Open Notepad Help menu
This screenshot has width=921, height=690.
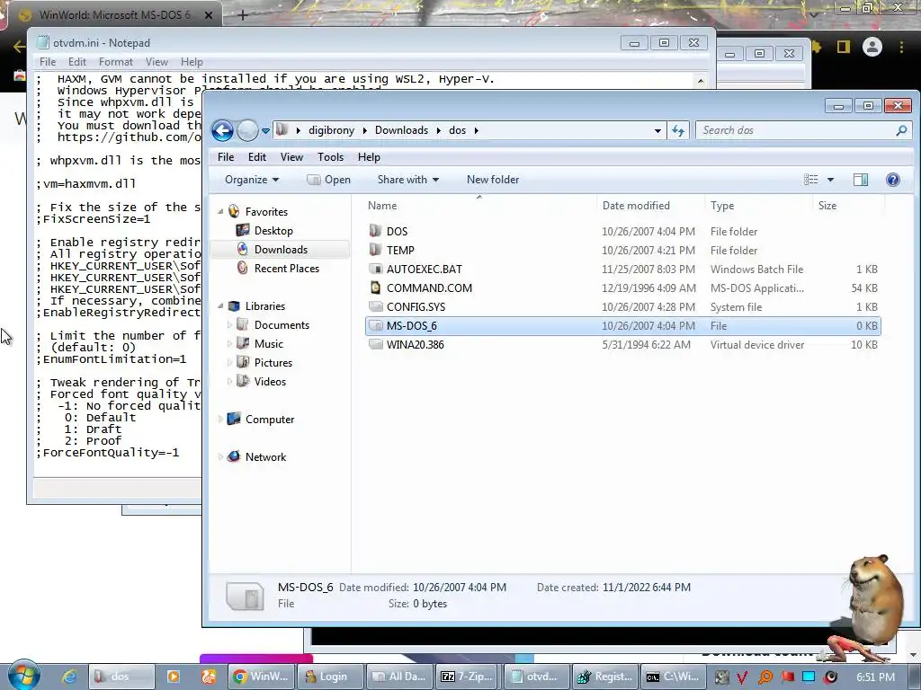point(192,62)
